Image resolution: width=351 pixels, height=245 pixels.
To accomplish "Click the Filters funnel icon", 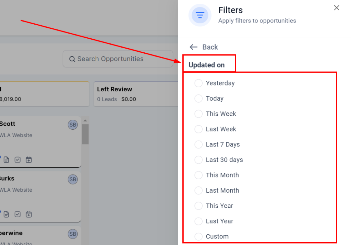I will click(x=200, y=15).
